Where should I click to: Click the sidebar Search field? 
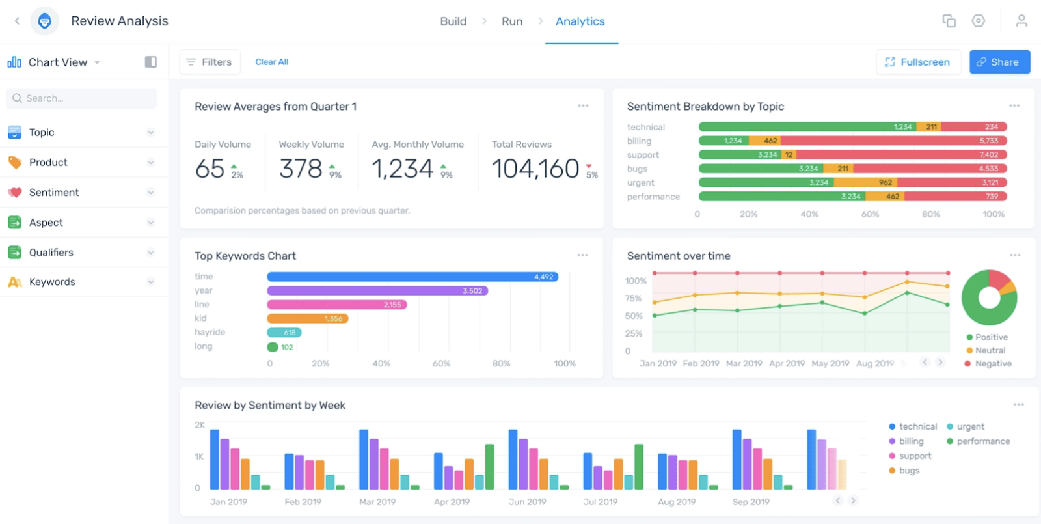point(81,98)
